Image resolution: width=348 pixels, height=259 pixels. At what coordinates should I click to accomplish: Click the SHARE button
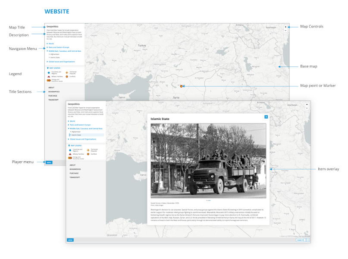[301, 240]
